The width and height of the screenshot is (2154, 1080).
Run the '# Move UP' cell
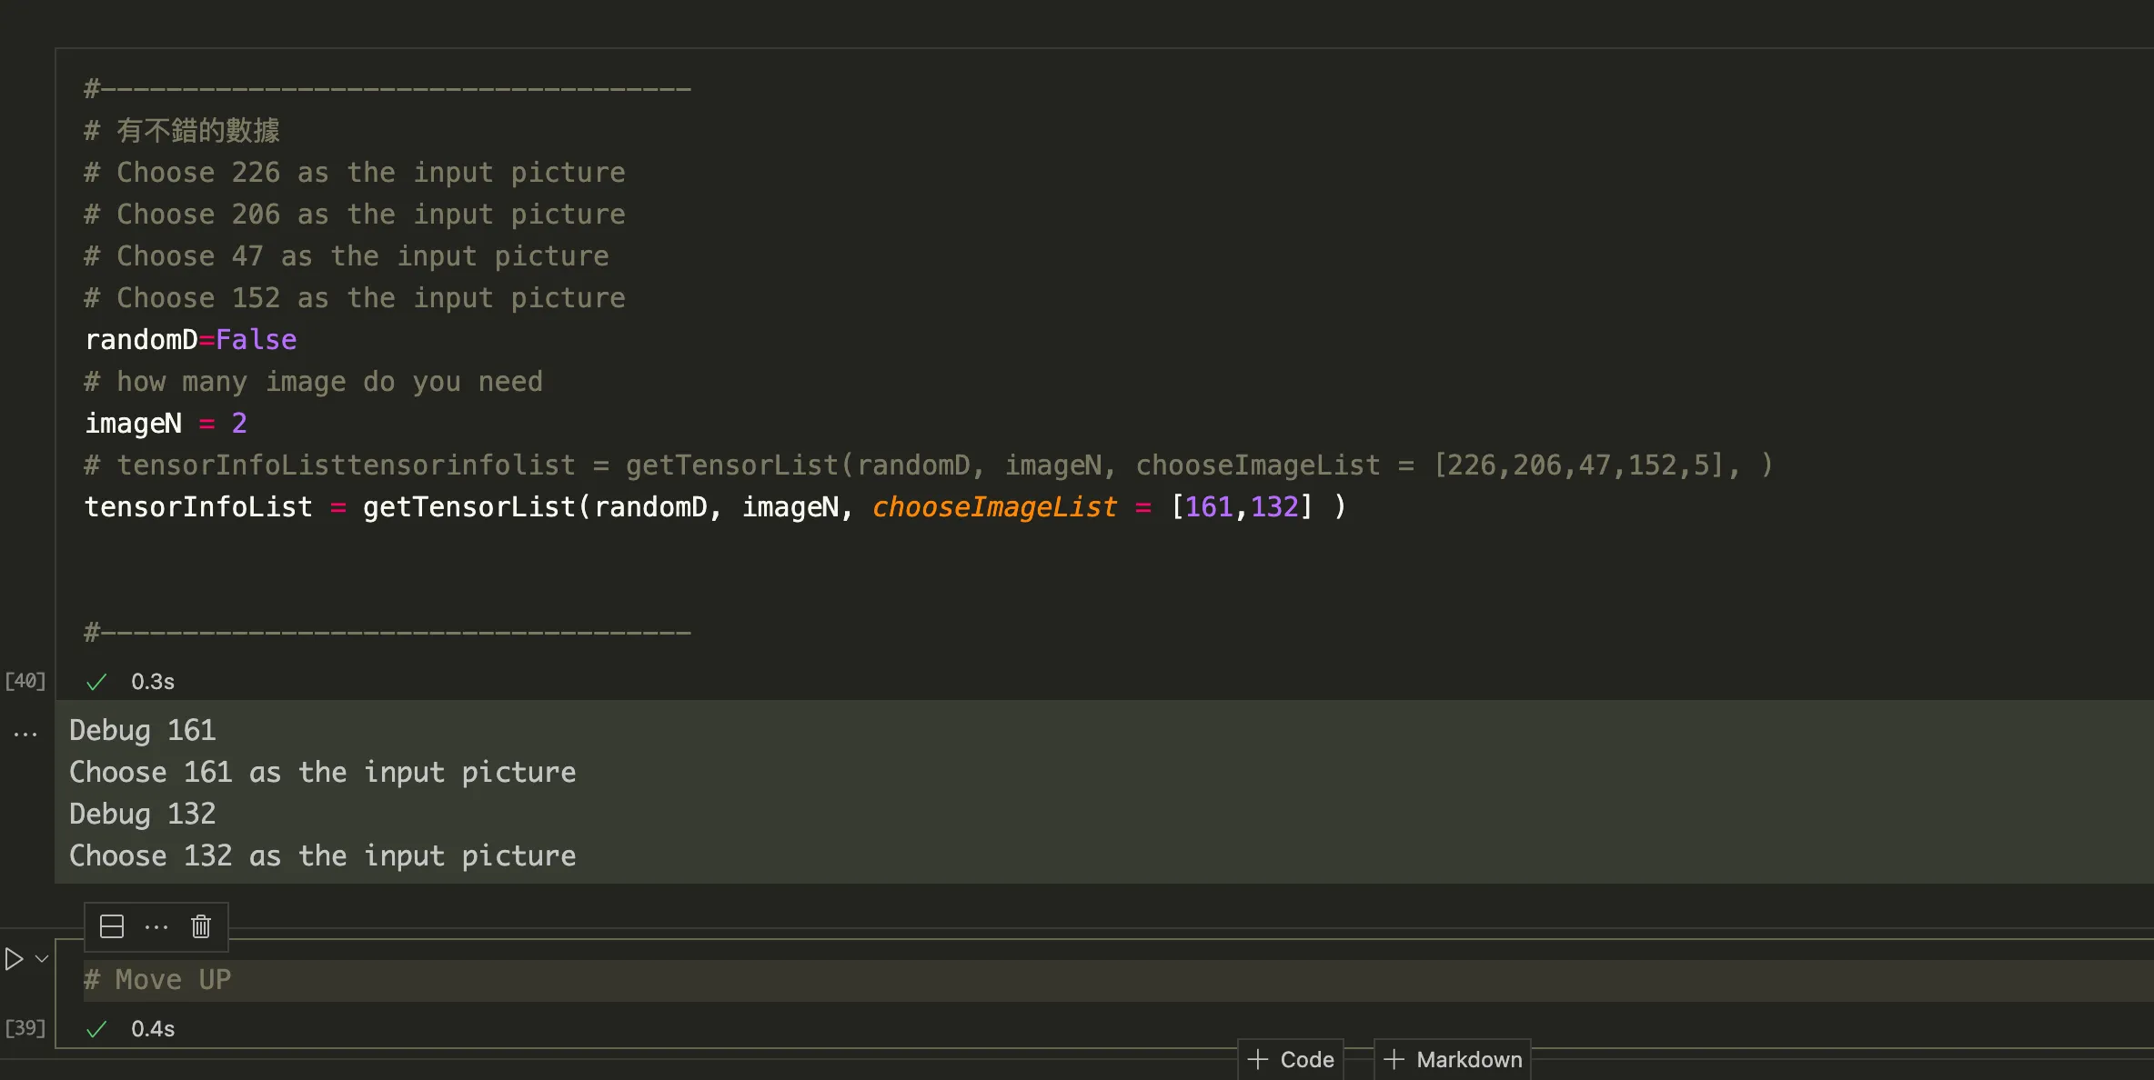tap(14, 959)
